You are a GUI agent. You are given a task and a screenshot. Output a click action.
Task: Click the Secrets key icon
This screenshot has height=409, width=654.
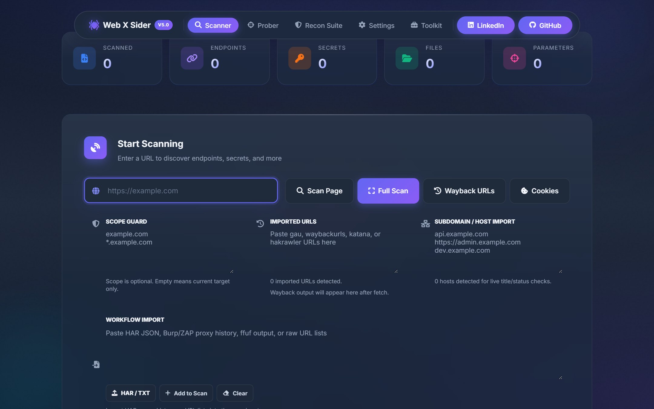click(299, 58)
